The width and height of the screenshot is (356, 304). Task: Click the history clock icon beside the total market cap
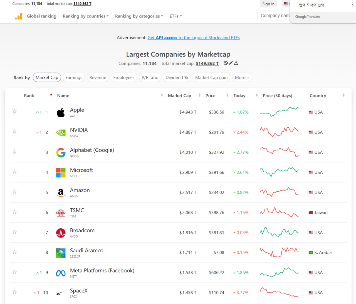tap(226, 63)
